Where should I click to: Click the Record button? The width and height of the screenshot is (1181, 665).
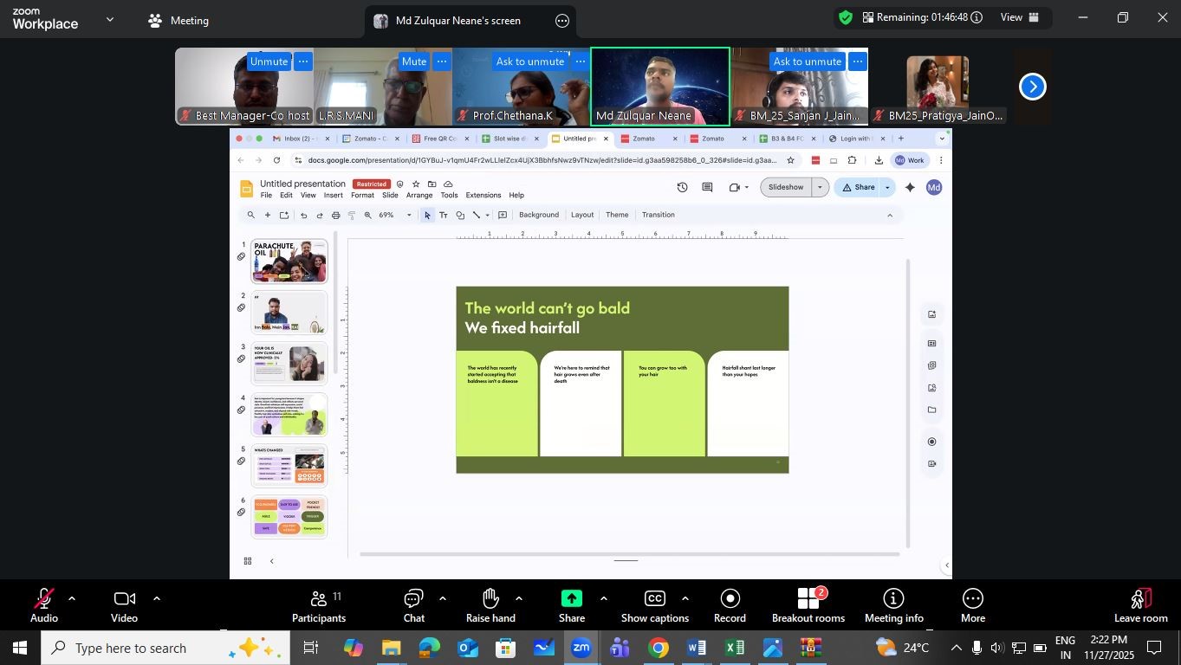coord(730,604)
